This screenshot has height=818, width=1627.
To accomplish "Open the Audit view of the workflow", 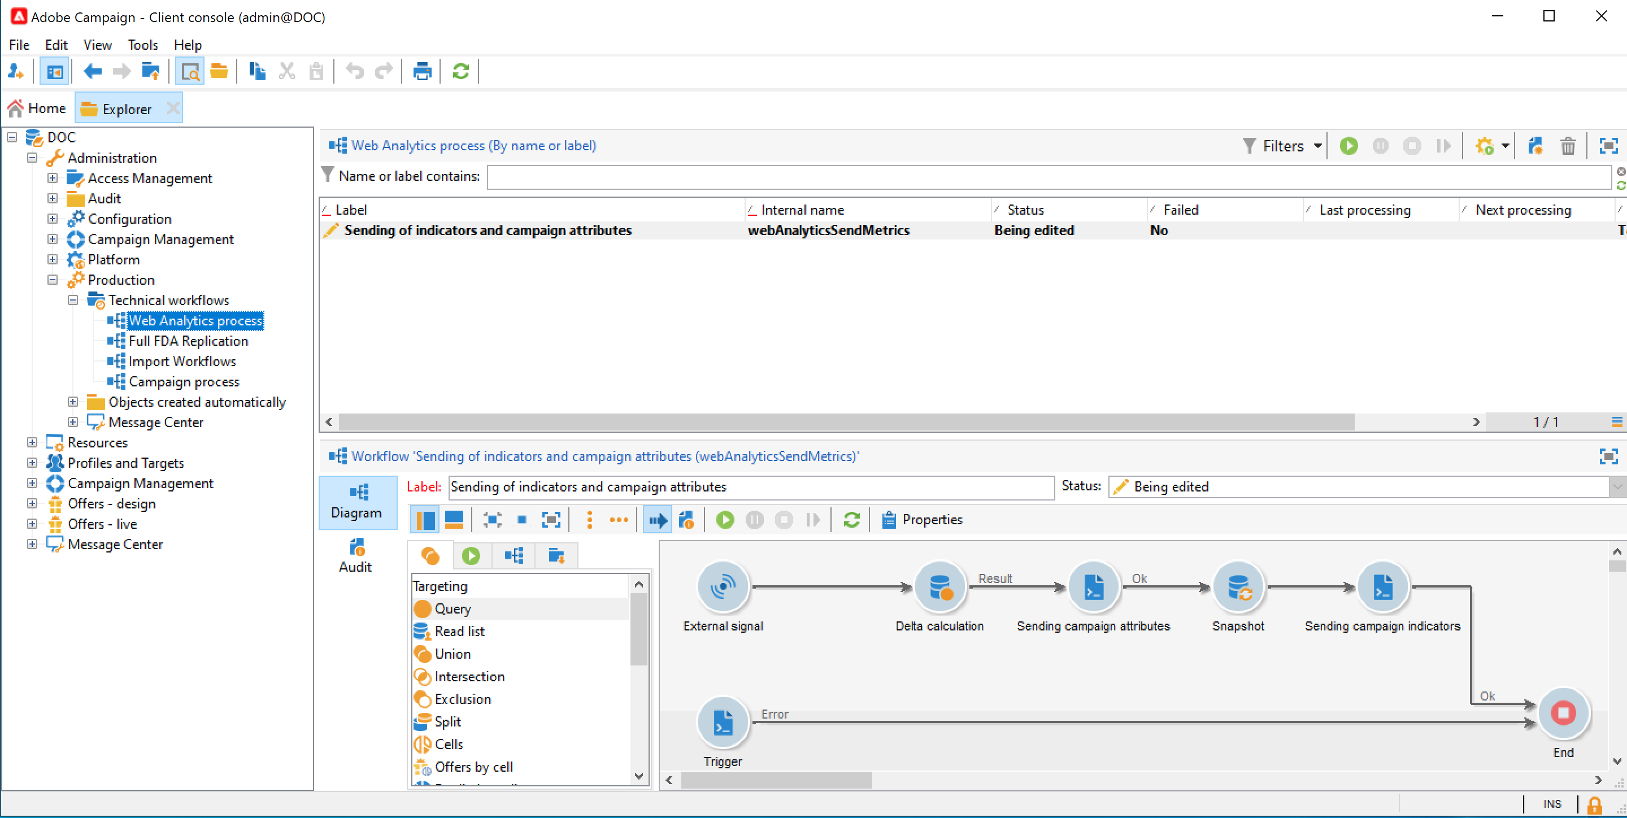I will coord(355,555).
